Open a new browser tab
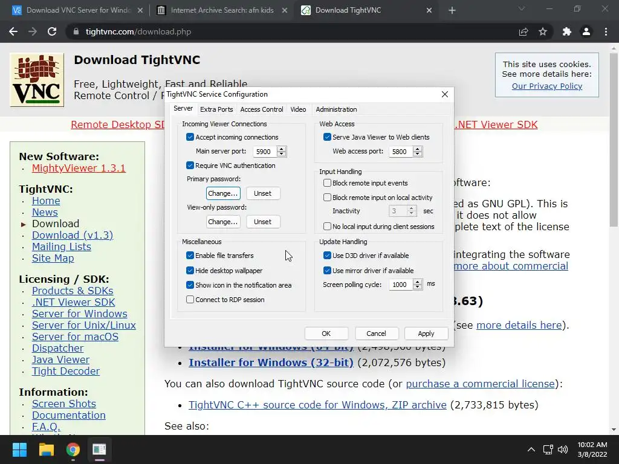Screen dimensions: 619x464 452,10
